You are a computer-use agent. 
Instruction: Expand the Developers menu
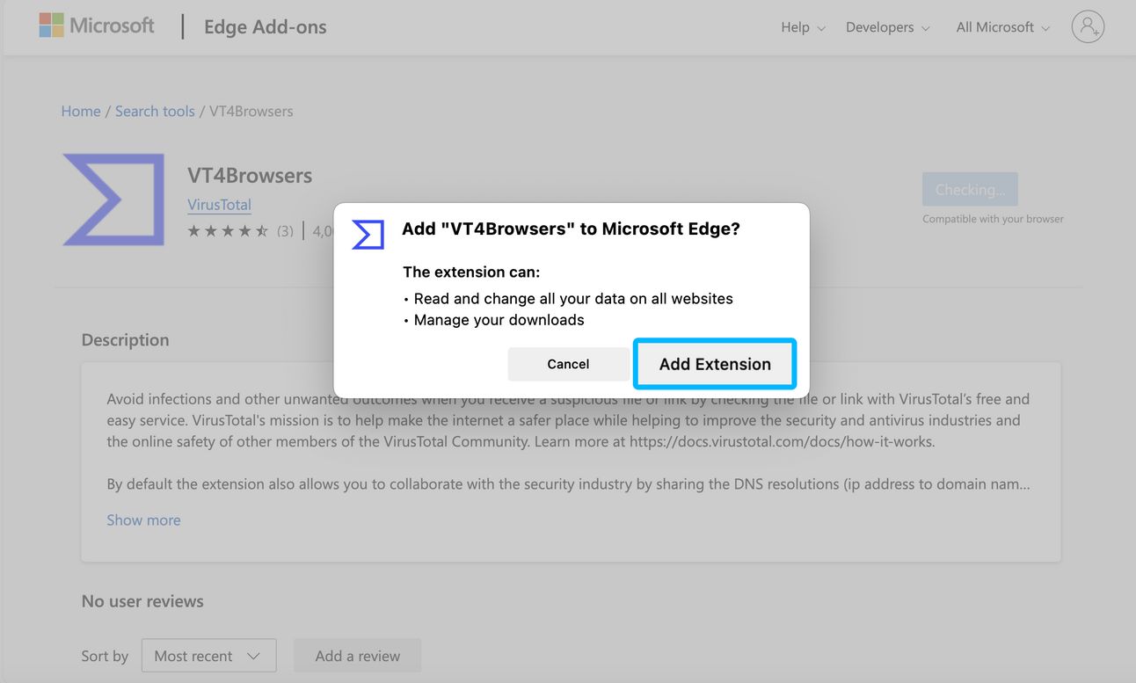pos(887,27)
